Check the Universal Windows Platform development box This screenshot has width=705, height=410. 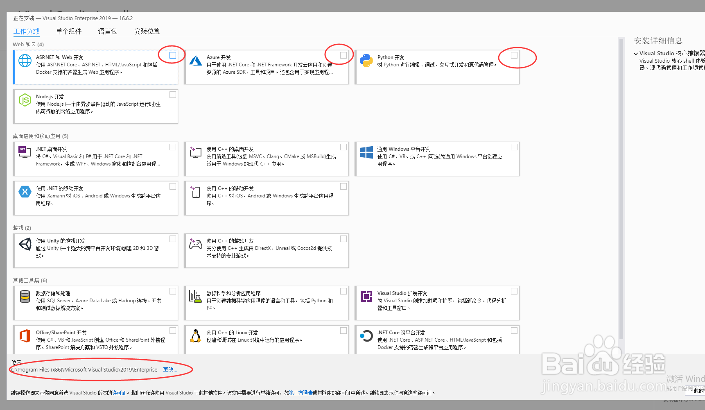click(x=514, y=147)
